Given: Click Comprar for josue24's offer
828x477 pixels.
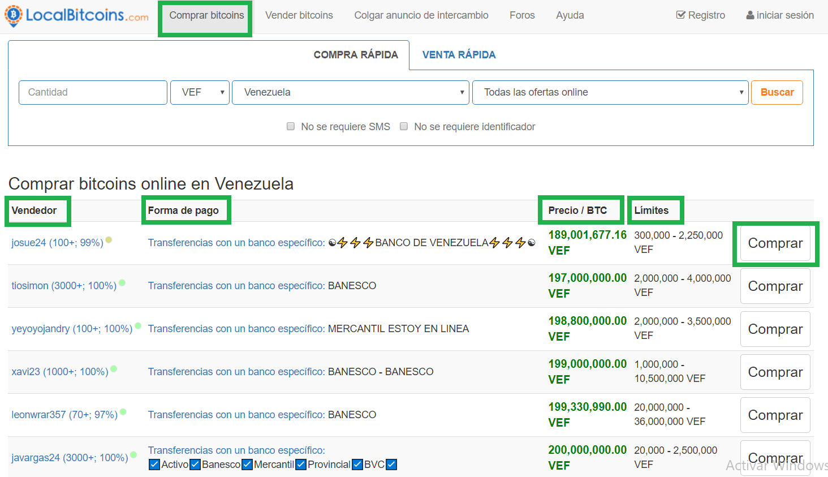Looking at the screenshot, I should [x=775, y=243].
